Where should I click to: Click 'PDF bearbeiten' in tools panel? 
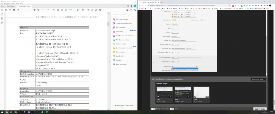(x=120, y=28)
